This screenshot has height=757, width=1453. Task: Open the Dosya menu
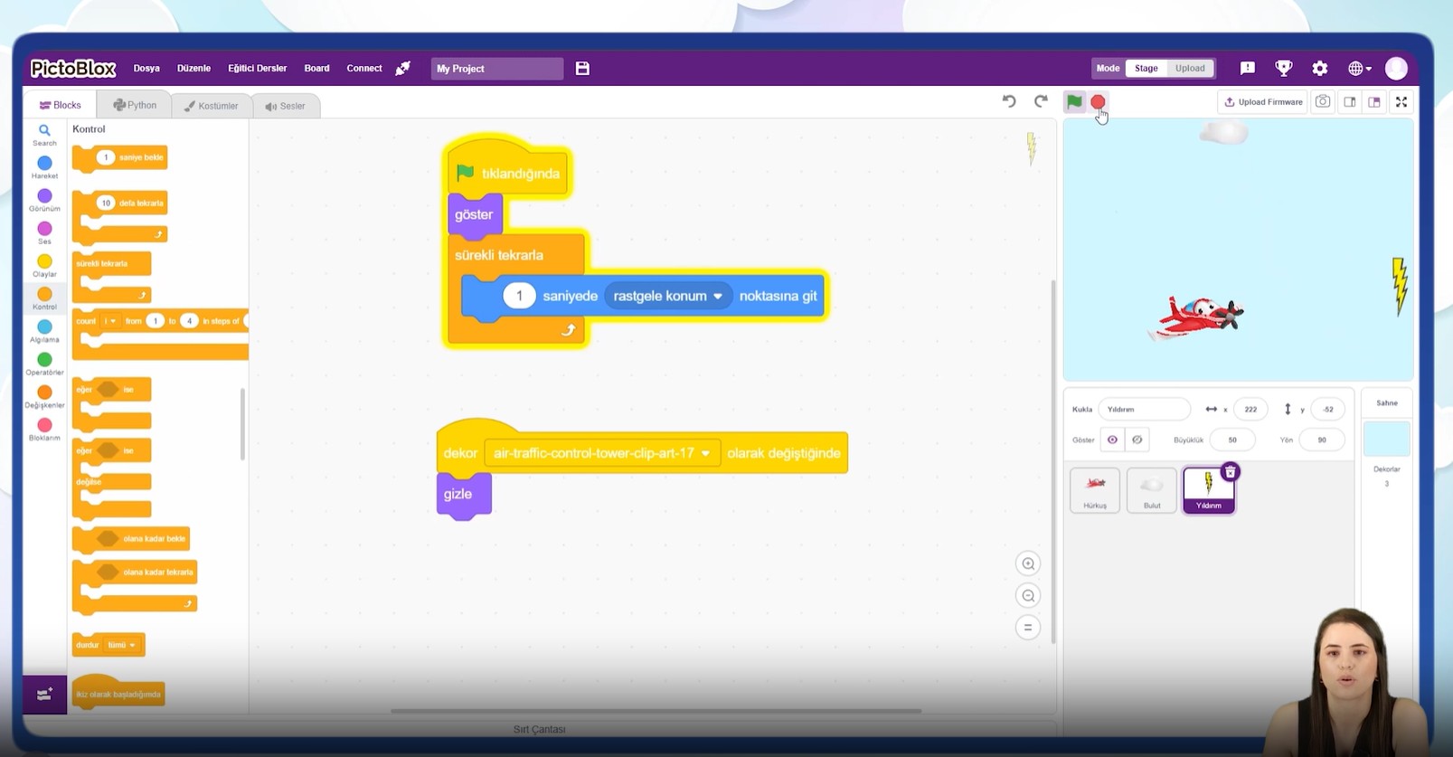[x=146, y=69]
